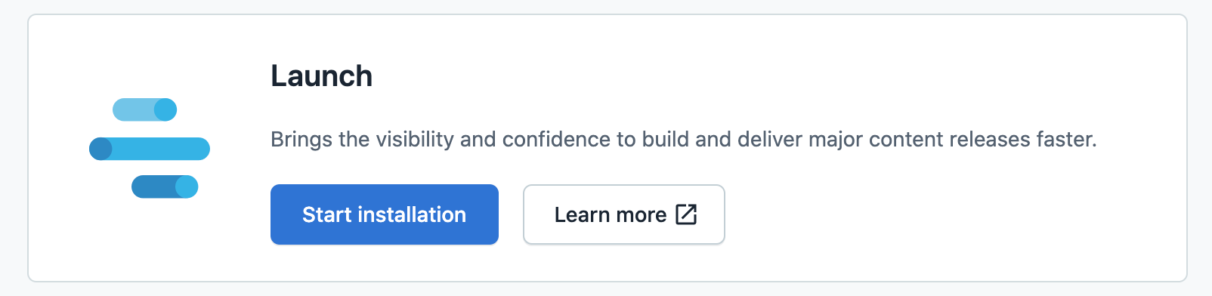1212x296 pixels.
Task: Click the word 'installation' on the blue button
Action: pyautogui.click(x=412, y=214)
